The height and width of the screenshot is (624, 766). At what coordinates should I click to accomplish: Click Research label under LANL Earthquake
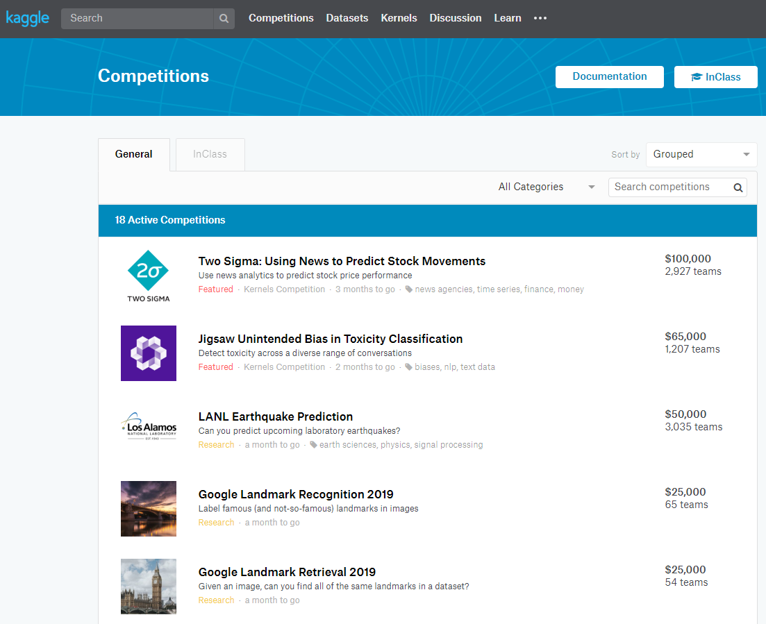tap(216, 444)
